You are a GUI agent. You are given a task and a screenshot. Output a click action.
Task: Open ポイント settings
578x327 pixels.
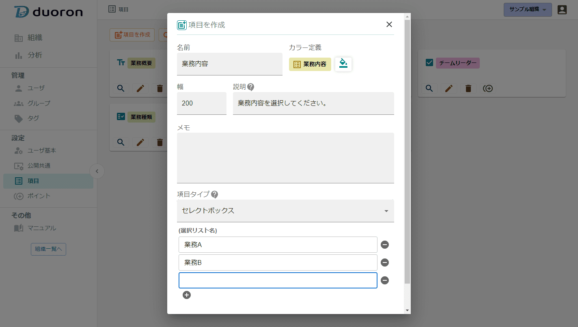coord(39,196)
